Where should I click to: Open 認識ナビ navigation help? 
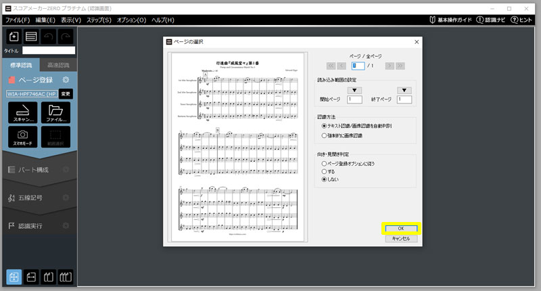tap(491, 20)
